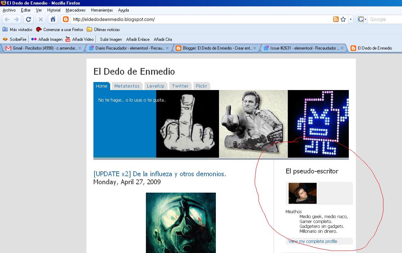Open the Ver menu
Screen dimensions: 402x253
click(x=39, y=10)
